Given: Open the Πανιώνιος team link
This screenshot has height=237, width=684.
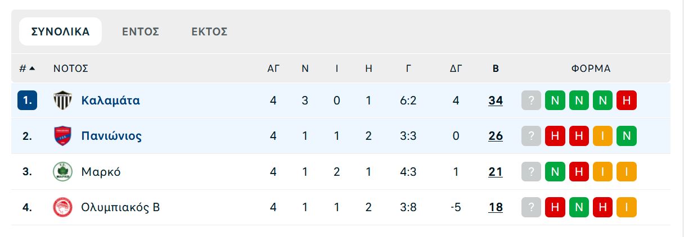Looking at the screenshot, I should tap(111, 136).
